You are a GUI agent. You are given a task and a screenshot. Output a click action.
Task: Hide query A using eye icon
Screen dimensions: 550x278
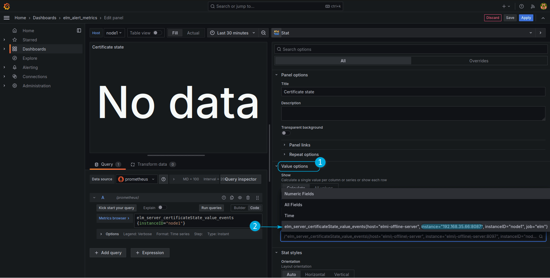coord(240,198)
